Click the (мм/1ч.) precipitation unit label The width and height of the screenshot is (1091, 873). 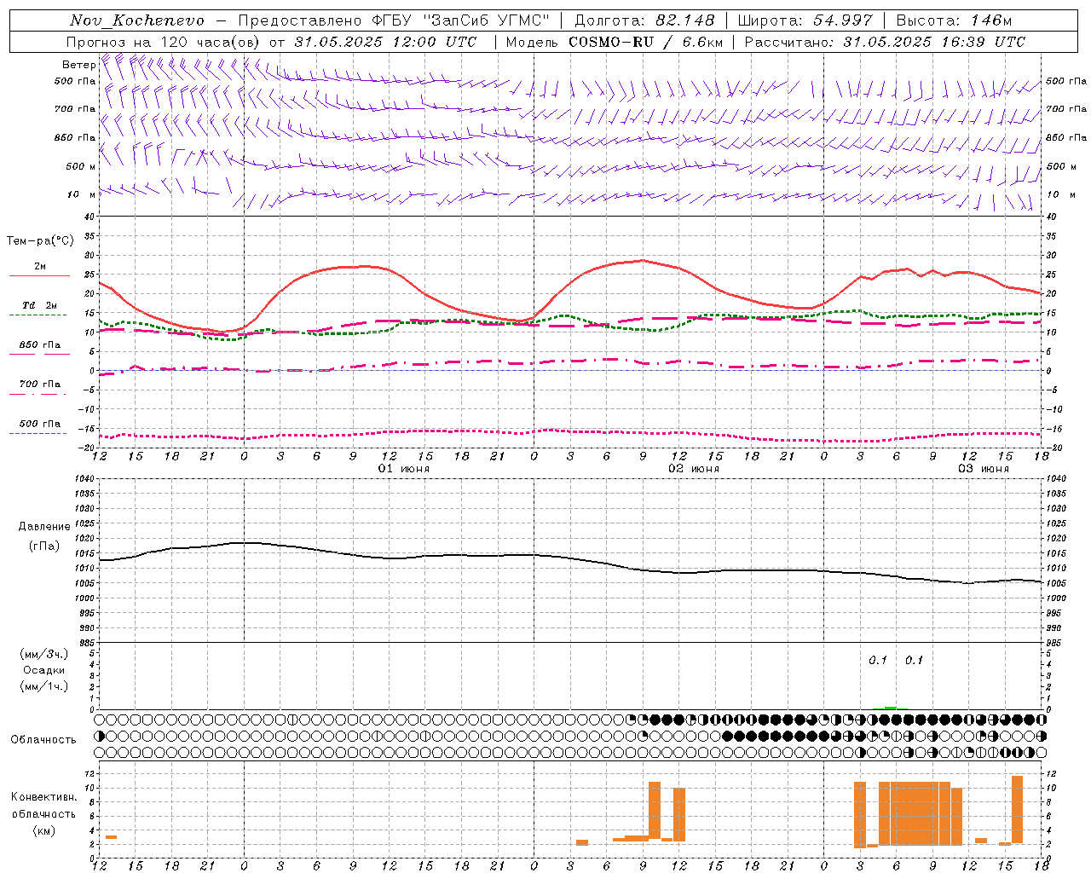[x=44, y=686]
